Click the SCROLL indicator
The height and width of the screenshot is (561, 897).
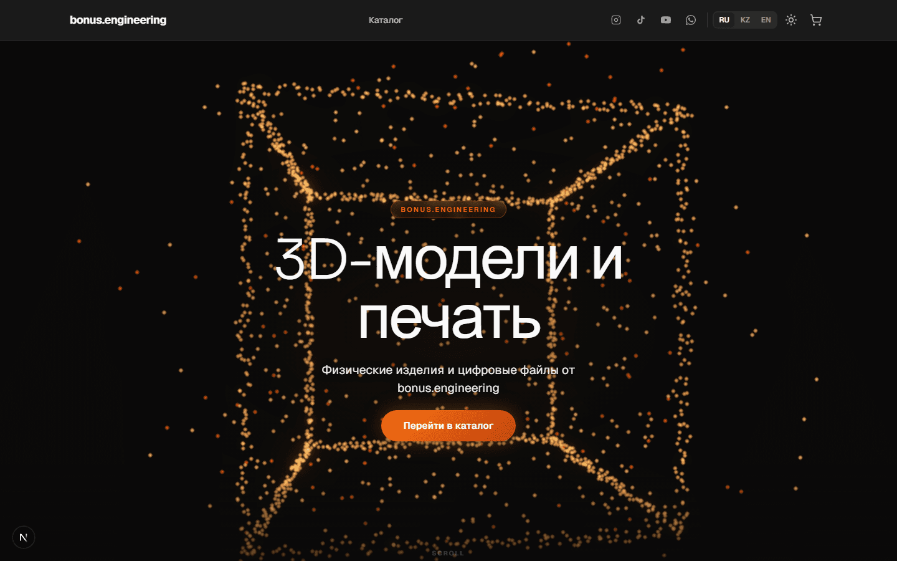448,554
